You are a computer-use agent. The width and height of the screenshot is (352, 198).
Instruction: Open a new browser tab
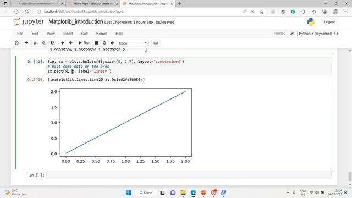(179, 4)
